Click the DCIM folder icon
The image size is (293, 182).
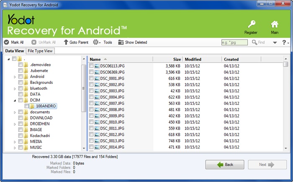click(26, 100)
